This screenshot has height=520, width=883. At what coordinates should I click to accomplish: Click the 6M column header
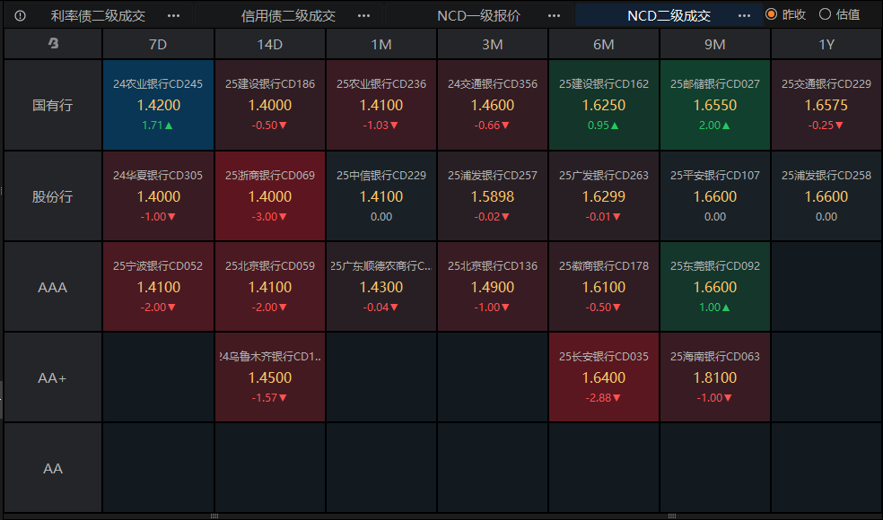604,44
